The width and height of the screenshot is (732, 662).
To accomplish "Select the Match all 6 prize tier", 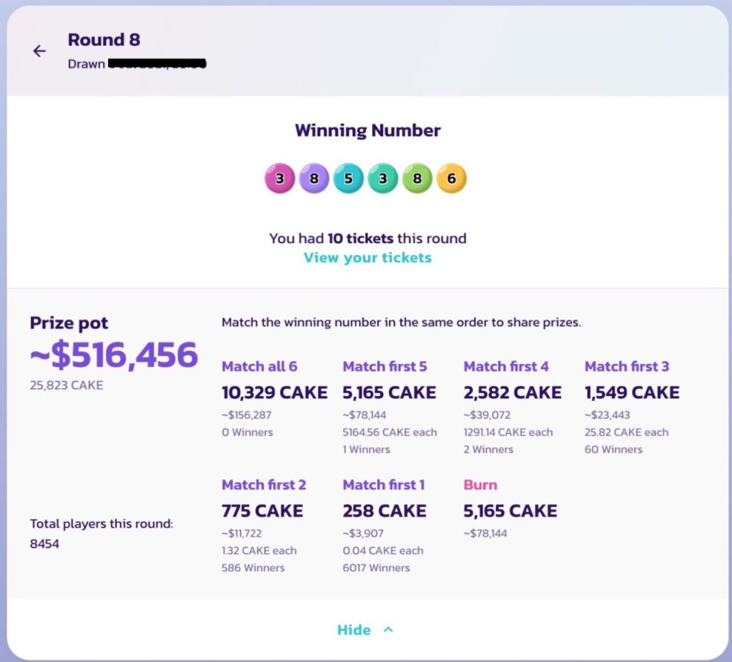I will pos(259,367).
